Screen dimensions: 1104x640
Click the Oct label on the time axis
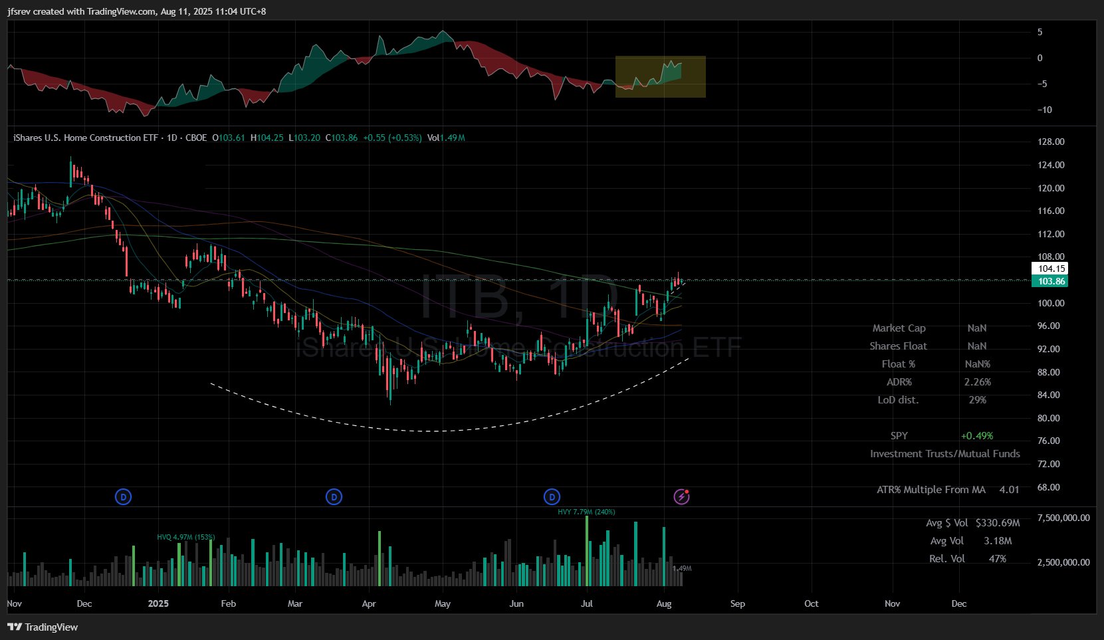(x=812, y=603)
